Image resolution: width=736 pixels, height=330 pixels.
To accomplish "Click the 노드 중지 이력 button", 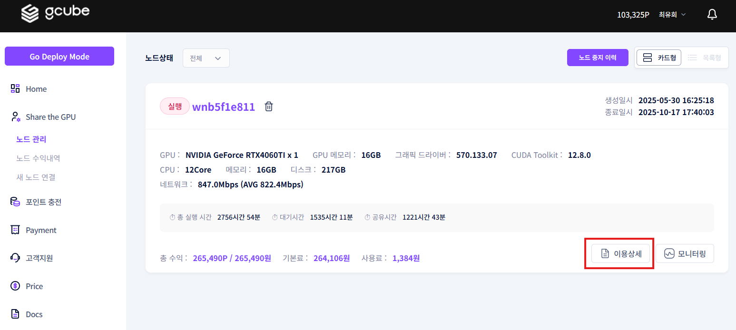I will 598,58.
